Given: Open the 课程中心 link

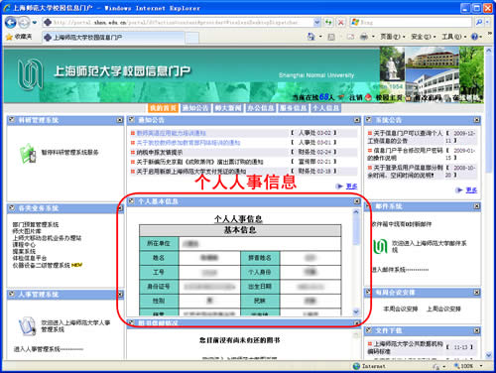Looking at the screenshot, I should coord(24,245).
